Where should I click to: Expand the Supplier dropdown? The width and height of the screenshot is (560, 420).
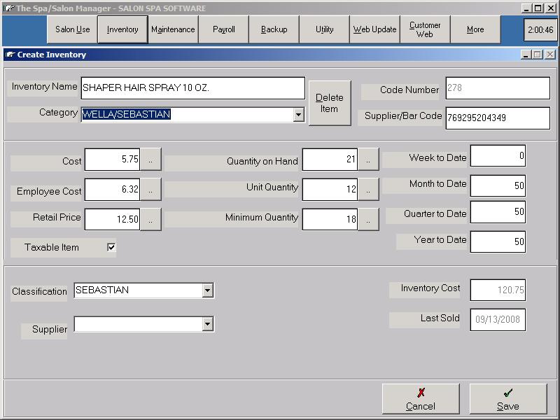click(x=207, y=323)
